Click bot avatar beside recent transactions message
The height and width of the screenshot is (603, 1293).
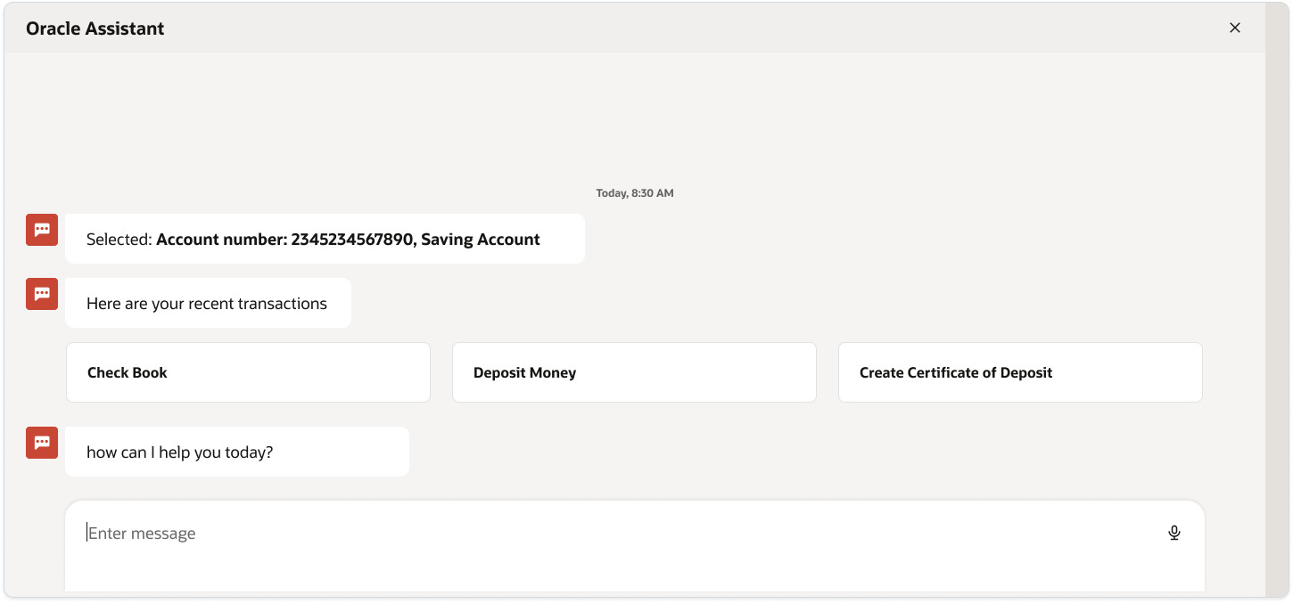42,294
